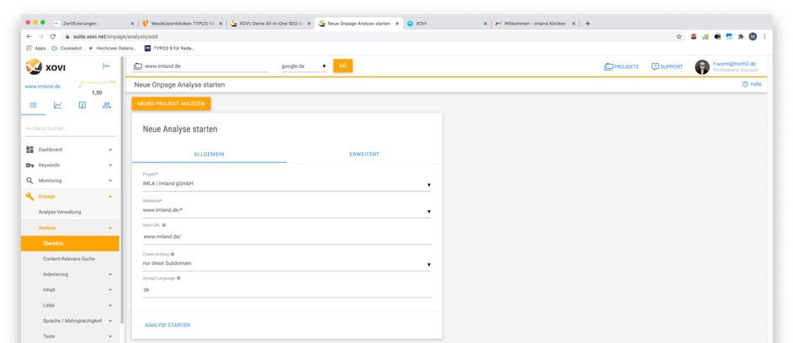The height and width of the screenshot is (343, 793).
Task: Open the Webseite dropdown
Action: pyautogui.click(x=286, y=211)
